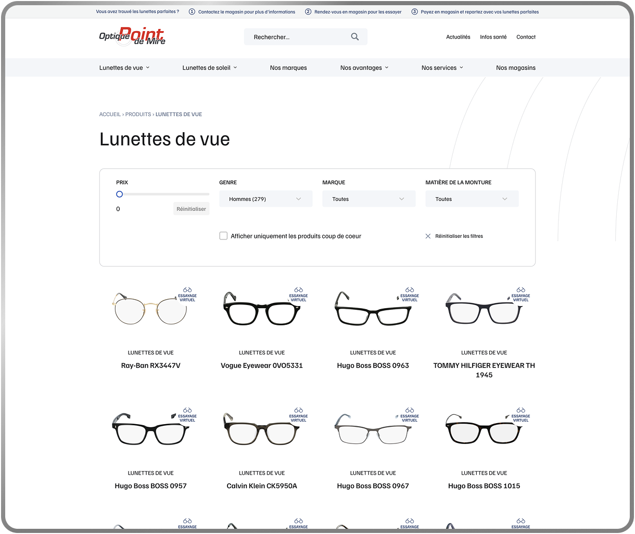Click step 1 Contactez le magasin text
The height and width of the screenshot is (534, 635).
(x=247, y=12)
